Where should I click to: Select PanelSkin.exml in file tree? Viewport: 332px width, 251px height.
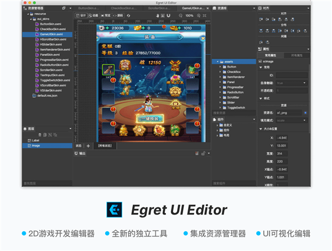click(48, 55)
